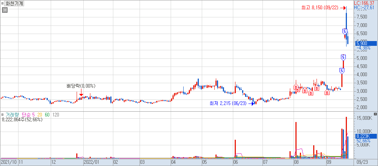This screenshot has width=378, height=166.
Task: Click the 2022/01 date axis label
Action: tap(91, 162)
